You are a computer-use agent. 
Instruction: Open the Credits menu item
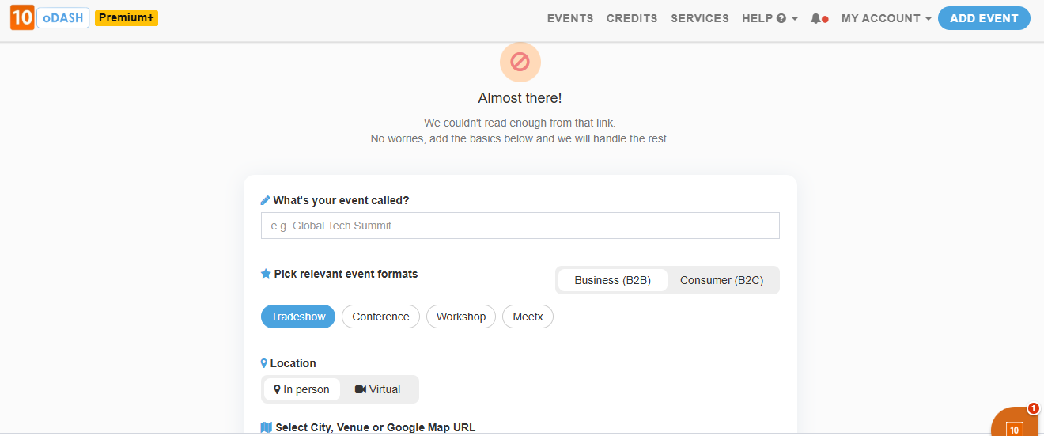click(x=632, y=18)
